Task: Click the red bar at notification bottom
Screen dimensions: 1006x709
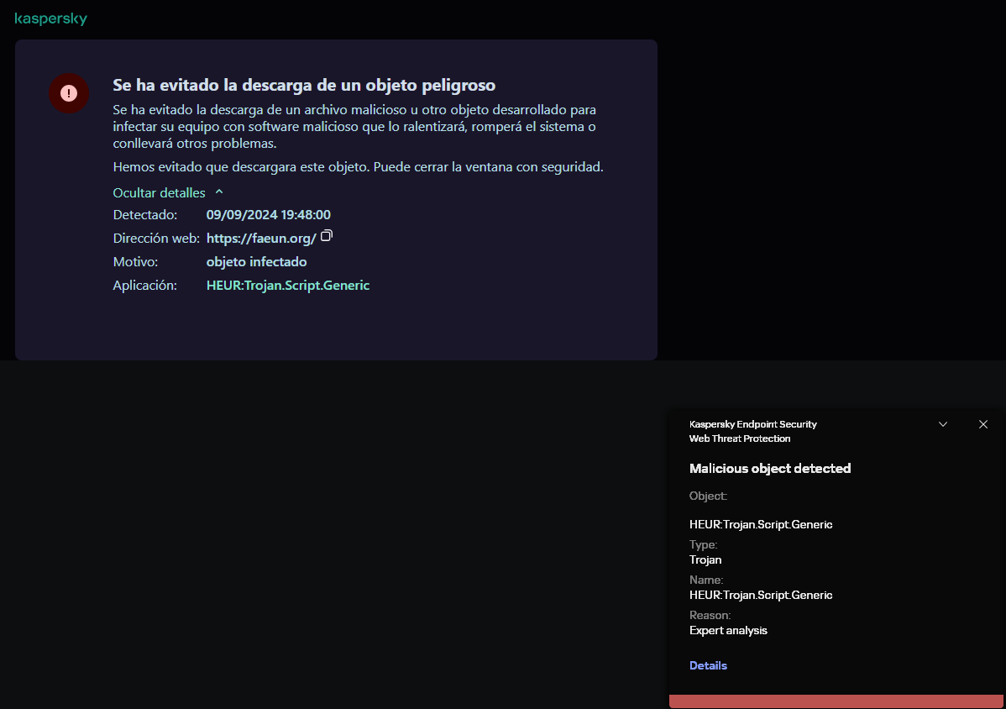Action: click(836, 701)
